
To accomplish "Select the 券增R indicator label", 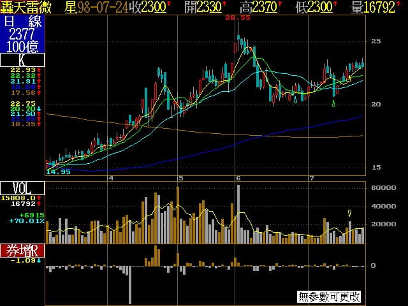I will pyautogui.click(x=22, y=250).
